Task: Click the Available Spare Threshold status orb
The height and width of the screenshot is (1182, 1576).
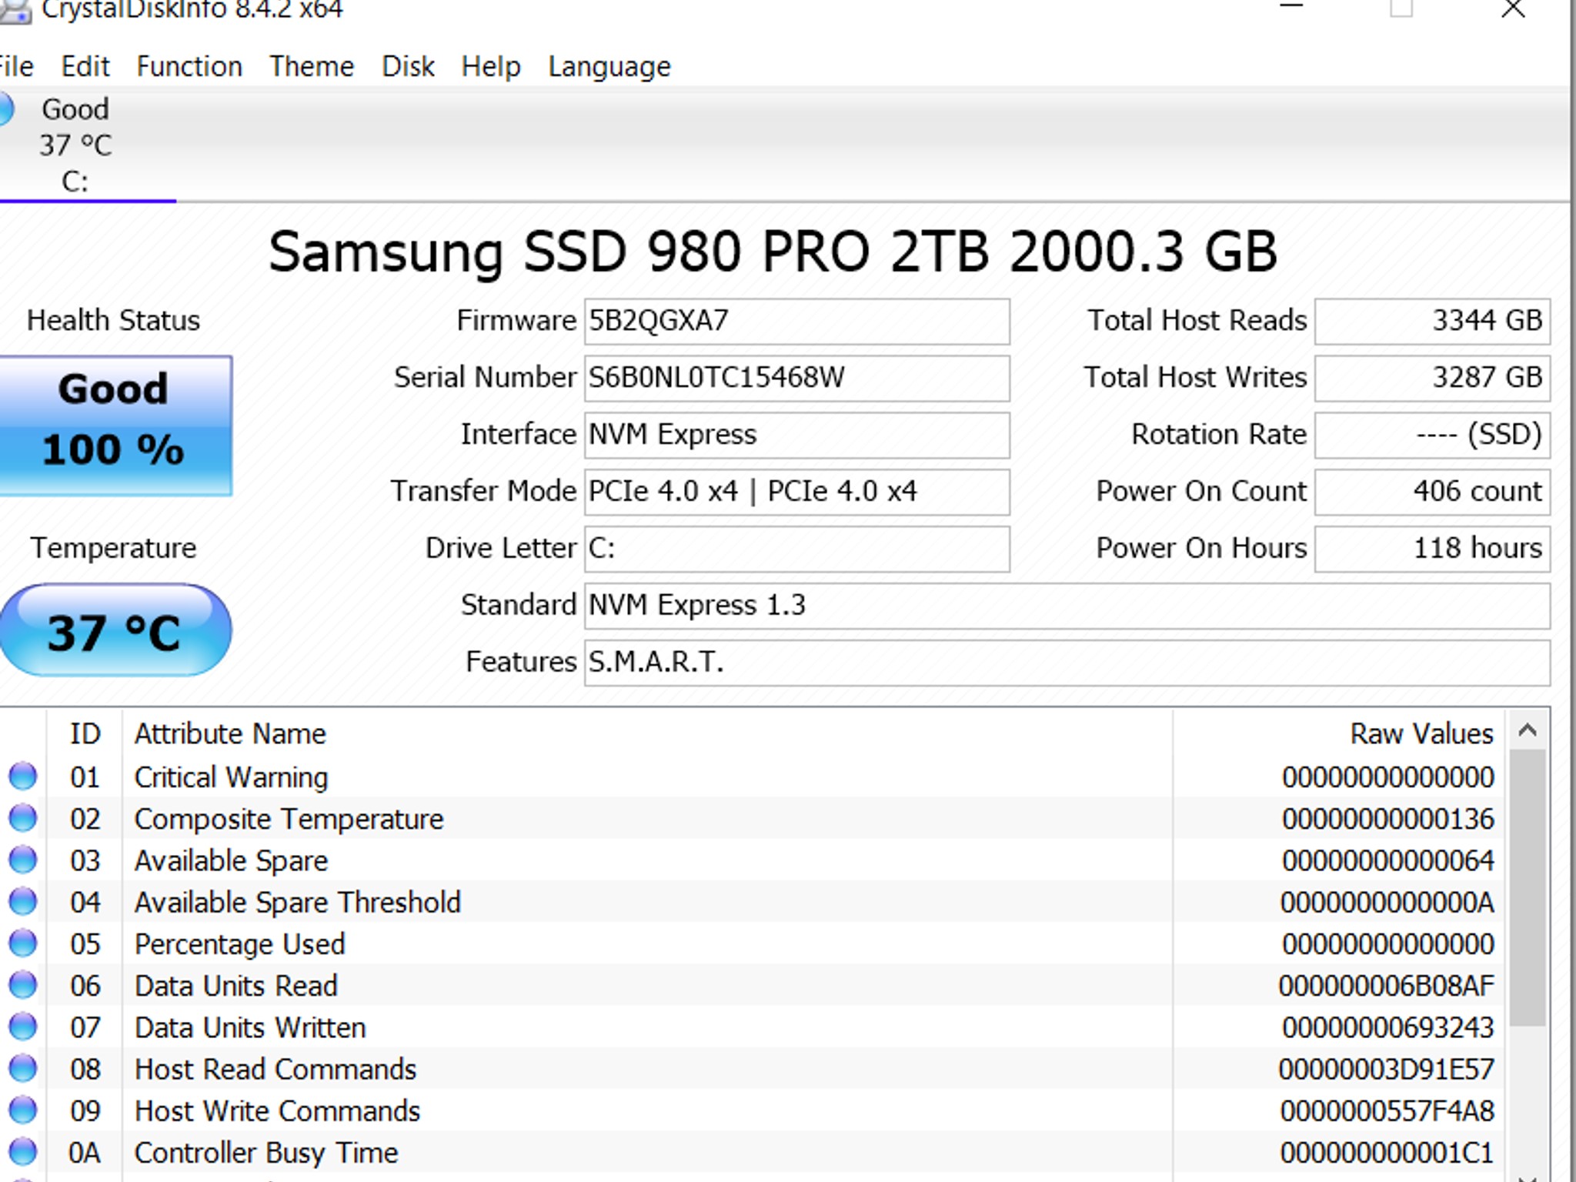Action: click(22, 901)
